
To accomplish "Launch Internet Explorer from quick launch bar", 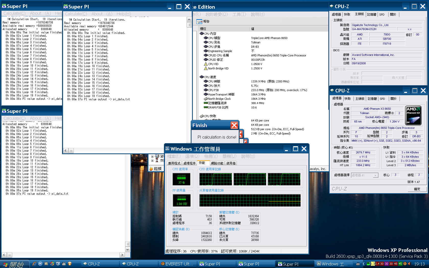I will (34, 264).
